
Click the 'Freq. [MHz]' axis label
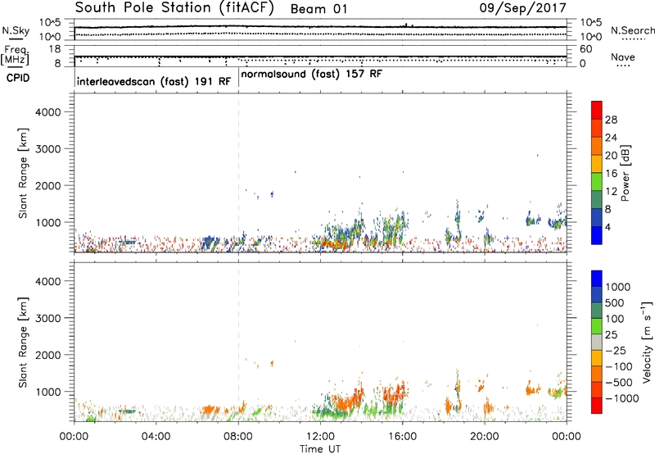click(x=16, y=55)
